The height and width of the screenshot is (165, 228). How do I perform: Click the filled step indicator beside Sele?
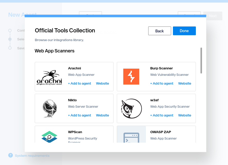[10, 39]
